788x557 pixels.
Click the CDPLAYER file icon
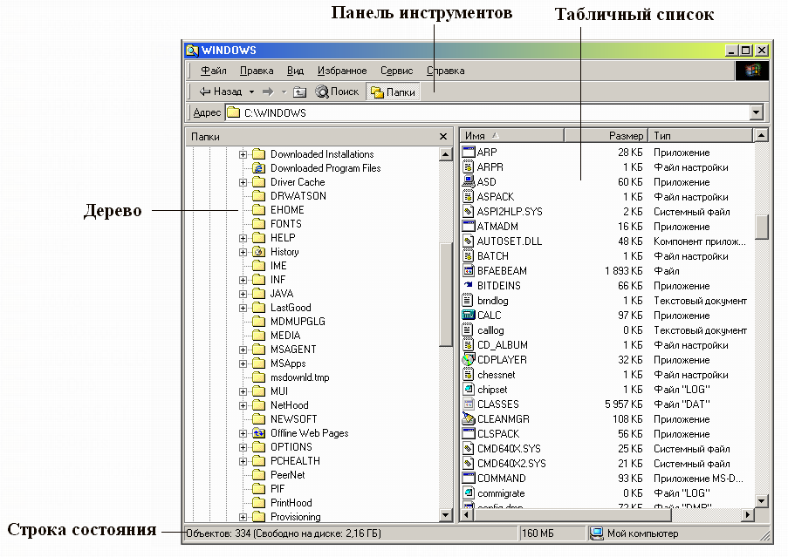[x=469, y=360]
